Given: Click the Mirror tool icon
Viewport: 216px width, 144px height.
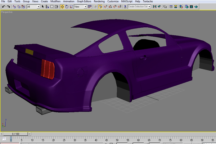Looking at the screenshot, I should pyautogui.click(x=154, y=6).
